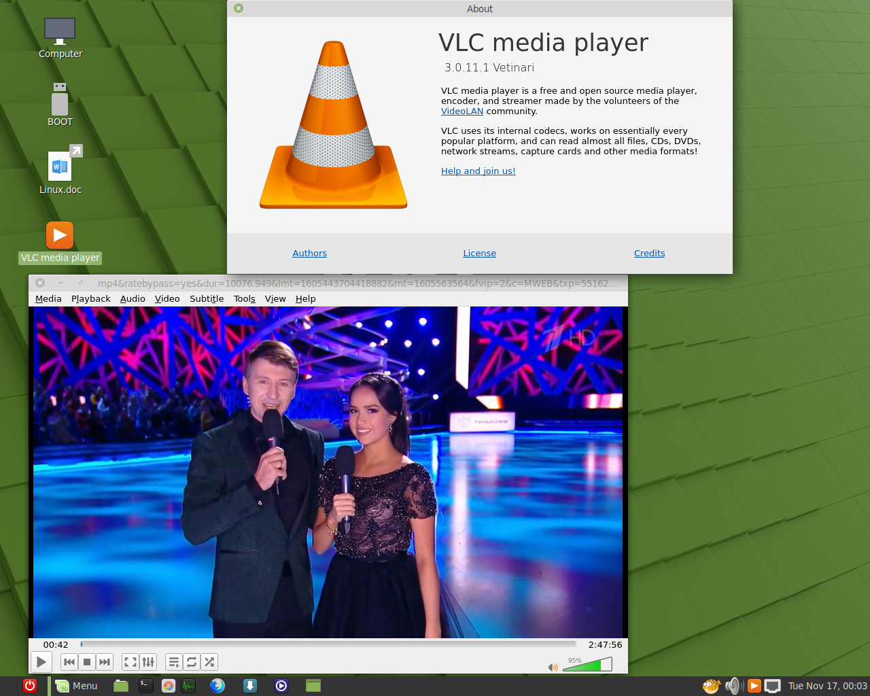The width and height of the screenshot is (870, 696).
Task: Open the Tools menu
Action: point(244,299)
